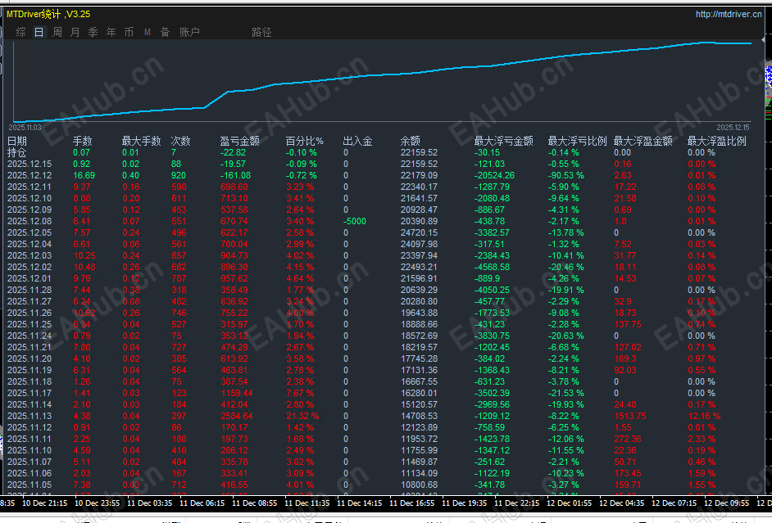
Task: Switch to the 月 monthly tab
Action: click(x=75, y=32)
